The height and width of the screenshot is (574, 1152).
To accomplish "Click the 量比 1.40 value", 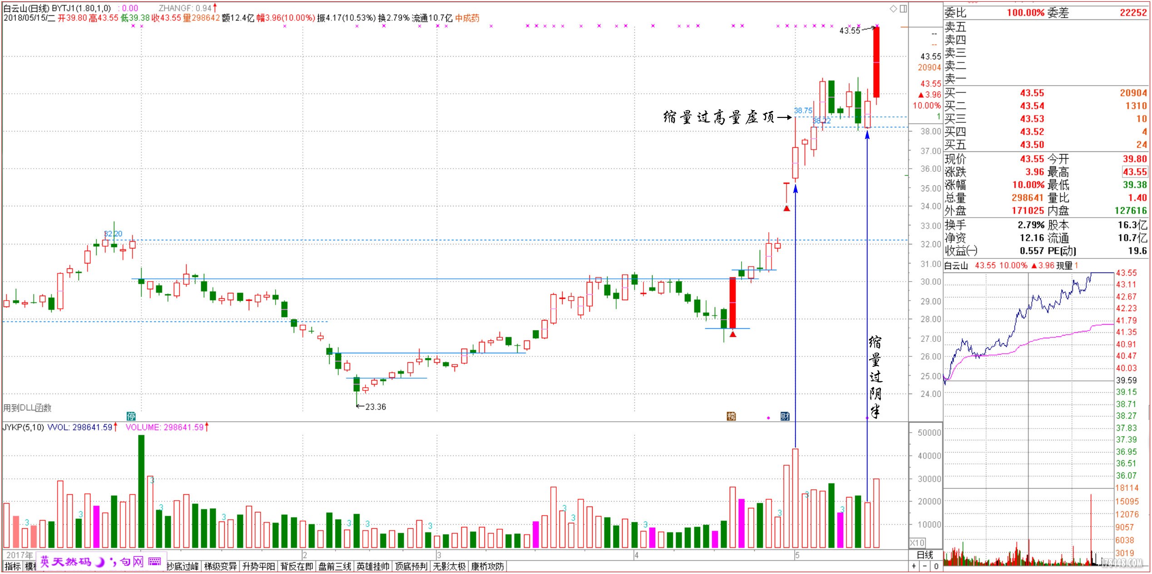I will (x=1137, y=198).
